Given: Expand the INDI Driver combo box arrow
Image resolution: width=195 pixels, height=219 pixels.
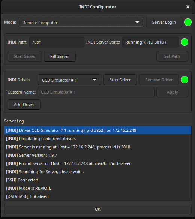Looking at the screenshot, I should coord(94,80).
